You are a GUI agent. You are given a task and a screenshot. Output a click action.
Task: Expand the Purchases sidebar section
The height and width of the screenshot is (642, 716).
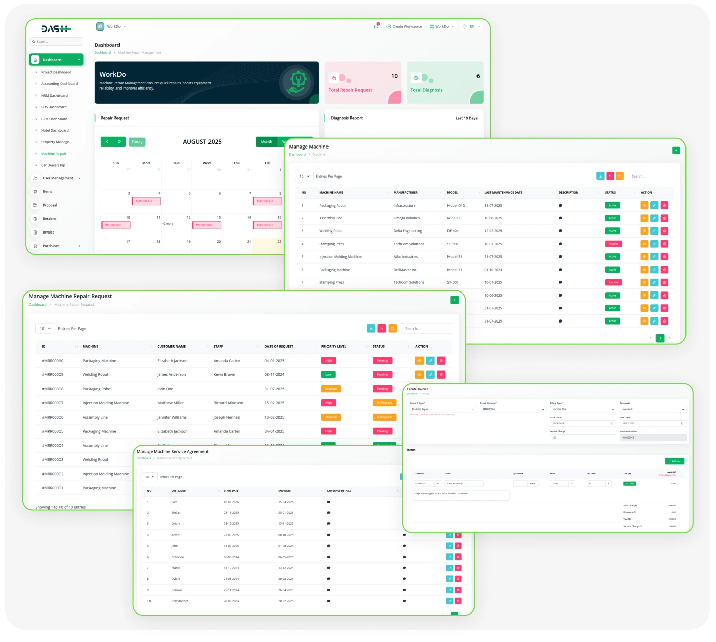[x=51, y=246]
